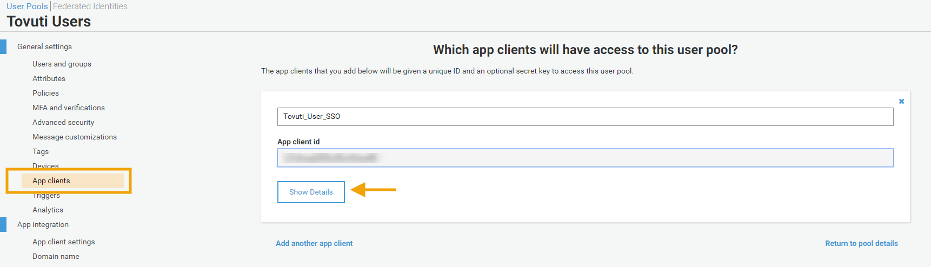Open the User Pools tab
The height and width of the screenshot is (267, 931).
click(27, 6)
